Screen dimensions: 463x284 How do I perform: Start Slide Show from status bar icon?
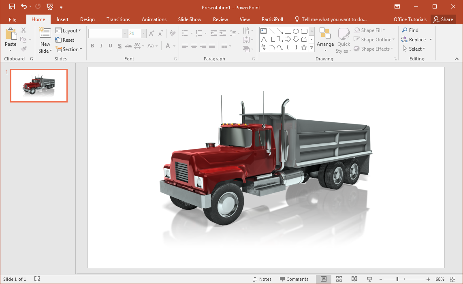(x=369, y=279)
